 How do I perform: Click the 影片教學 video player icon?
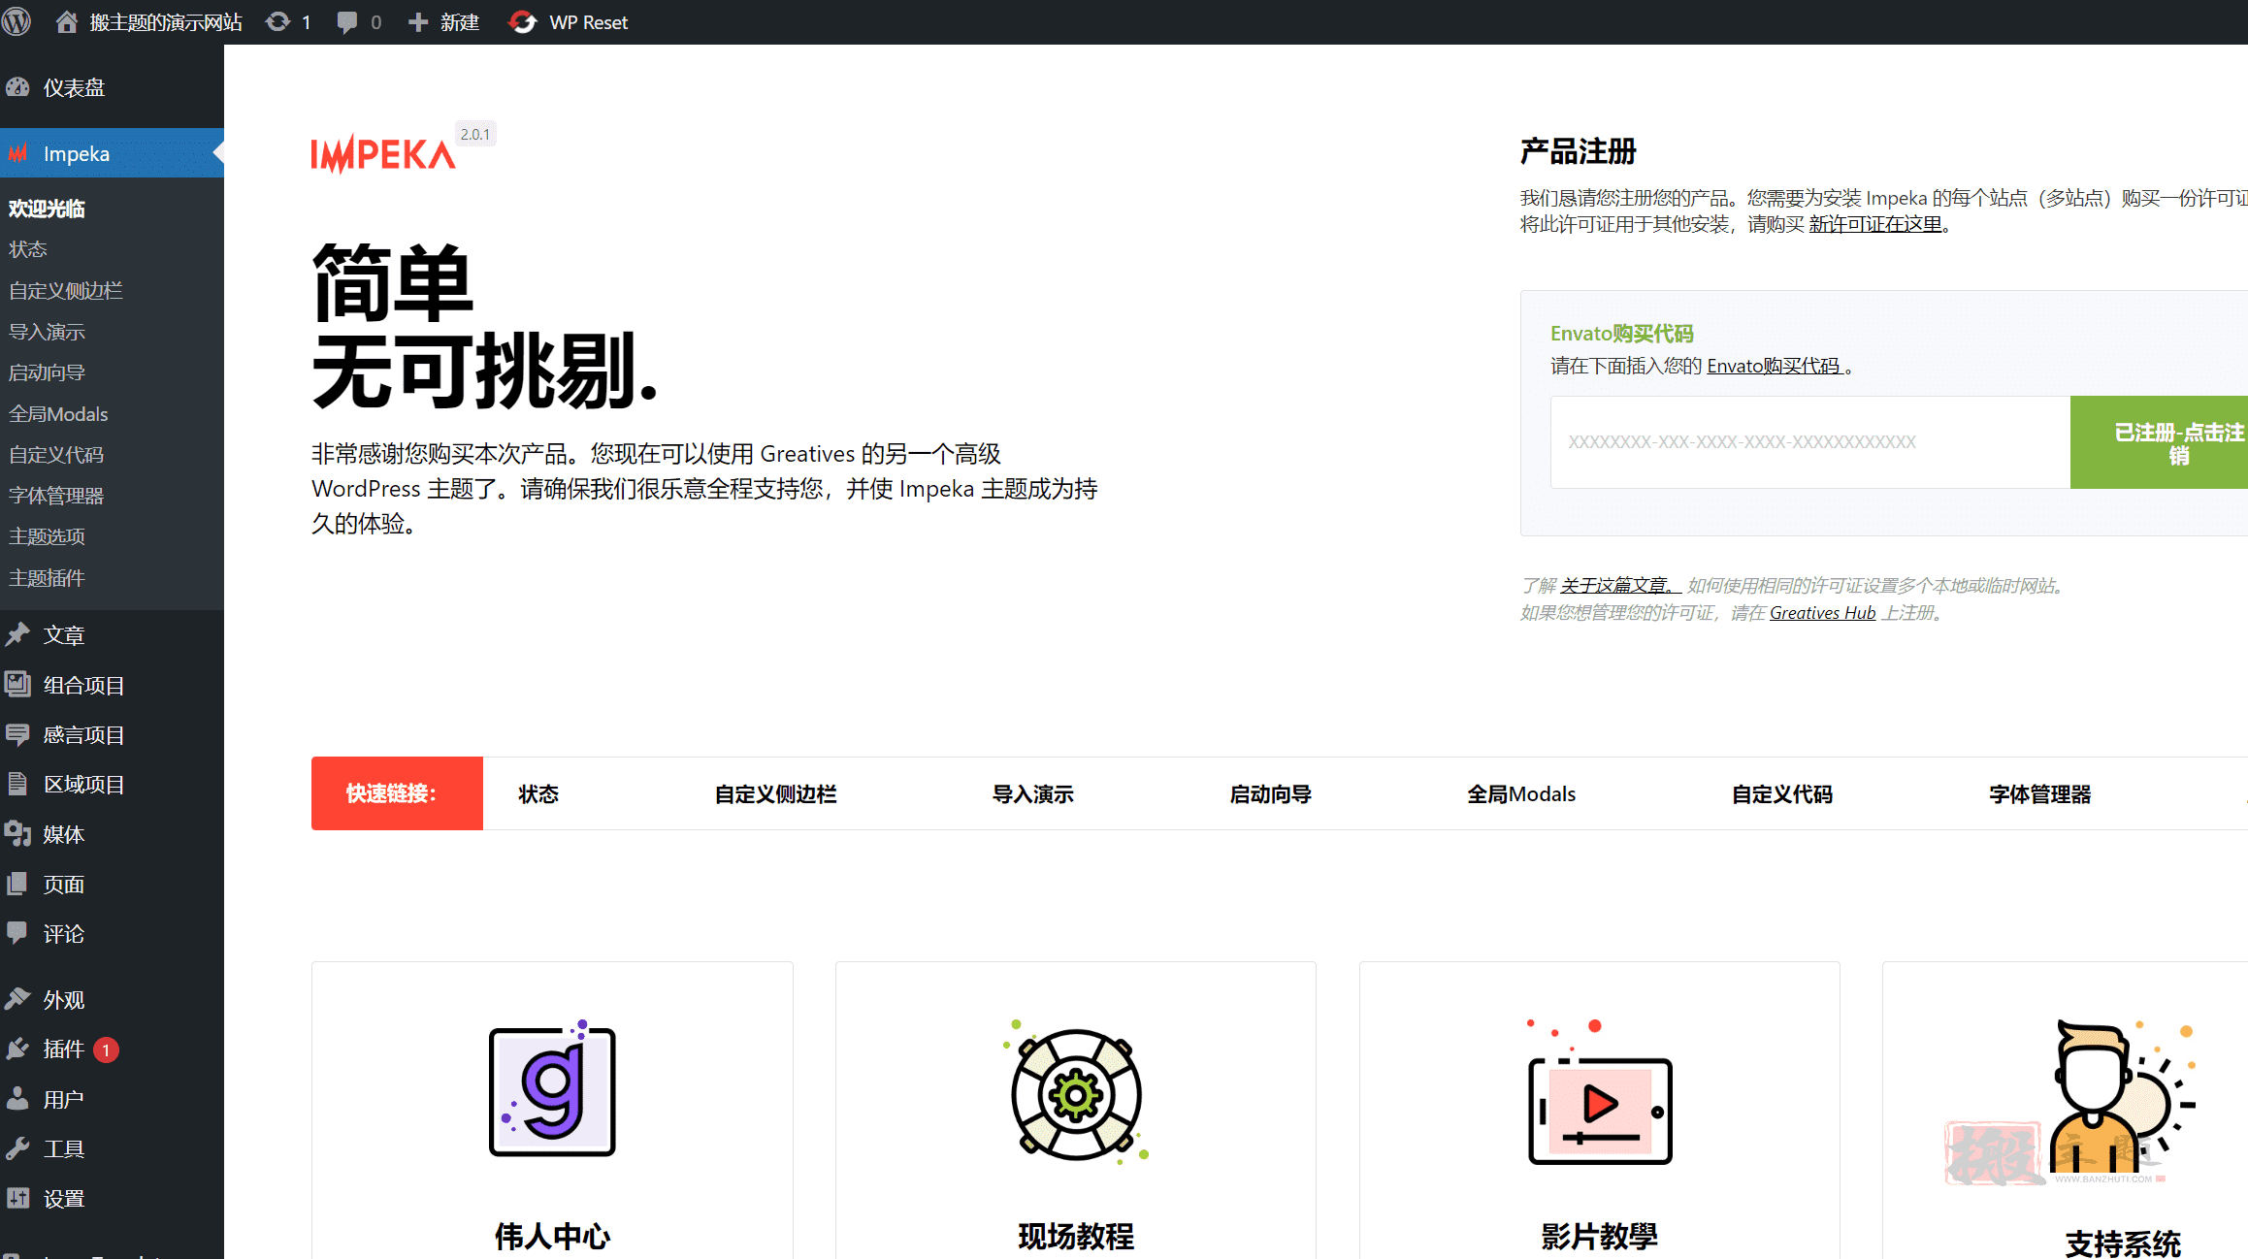pyautogui.click(x=1599, y=1092)
